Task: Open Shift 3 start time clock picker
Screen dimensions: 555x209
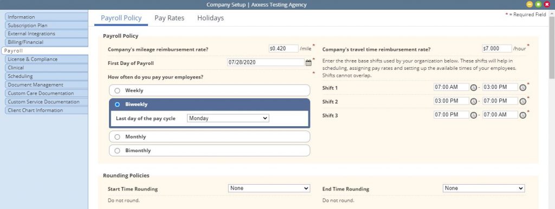Action: 474,115
